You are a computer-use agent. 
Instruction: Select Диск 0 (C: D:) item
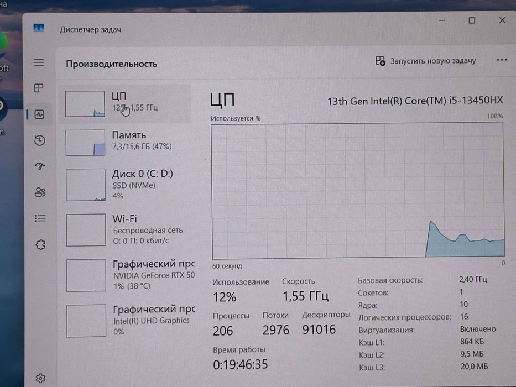point(126,185)
